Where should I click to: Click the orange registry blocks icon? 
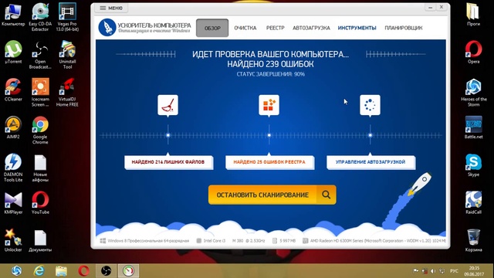point(269,105)
